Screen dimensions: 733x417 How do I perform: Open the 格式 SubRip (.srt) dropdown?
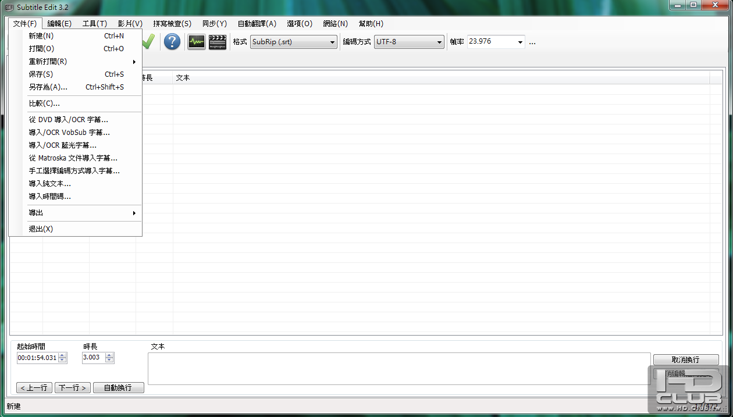(x=294, y=42)
